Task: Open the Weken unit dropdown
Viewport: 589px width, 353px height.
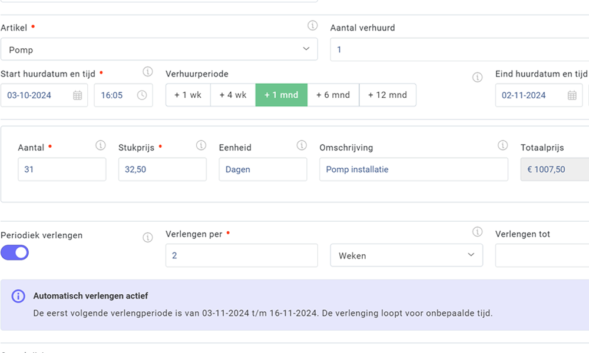Action: click(406, 255)
